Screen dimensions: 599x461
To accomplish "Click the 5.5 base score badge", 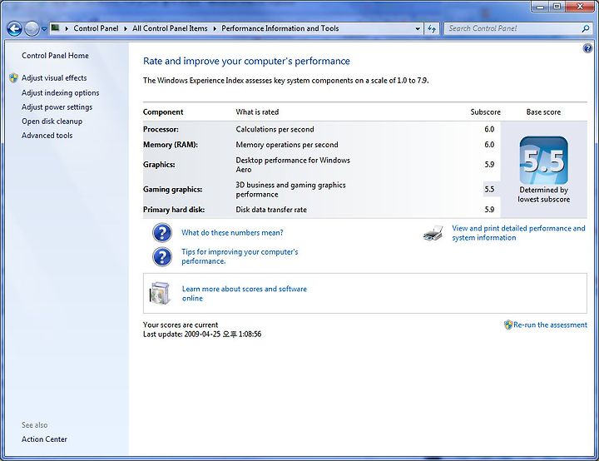I will tap(543, 161).
